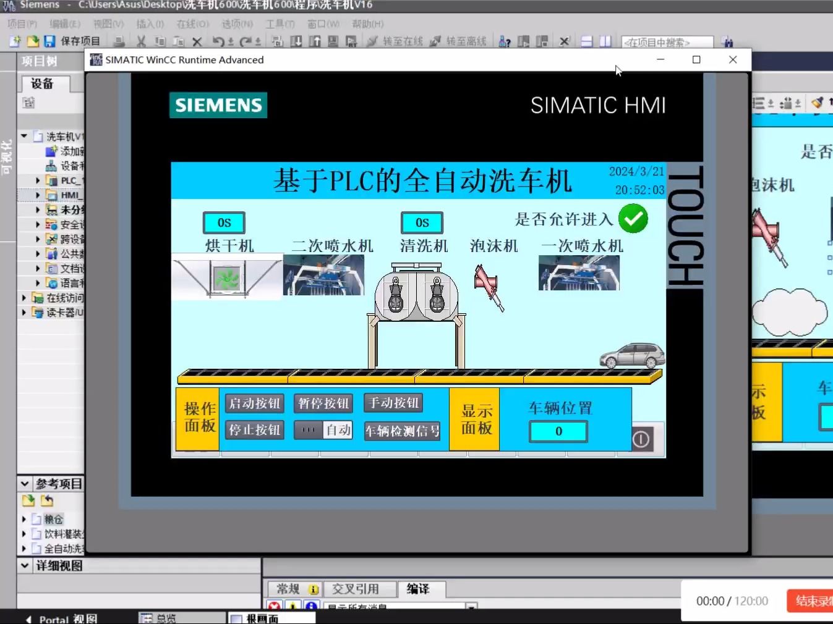Expand the 饮料灌装 reference project
This screenshot has width=833, height=624.
pyautogui.click(x=24, y=533)
